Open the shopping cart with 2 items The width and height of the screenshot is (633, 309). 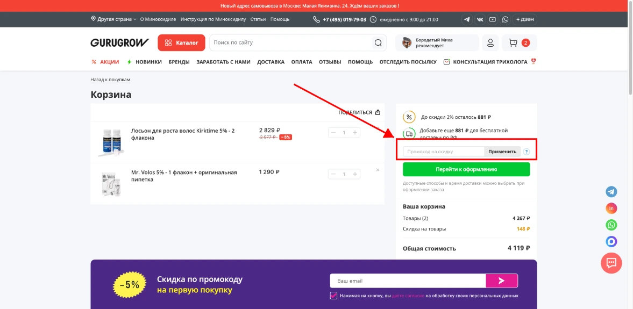pos(519,43)
